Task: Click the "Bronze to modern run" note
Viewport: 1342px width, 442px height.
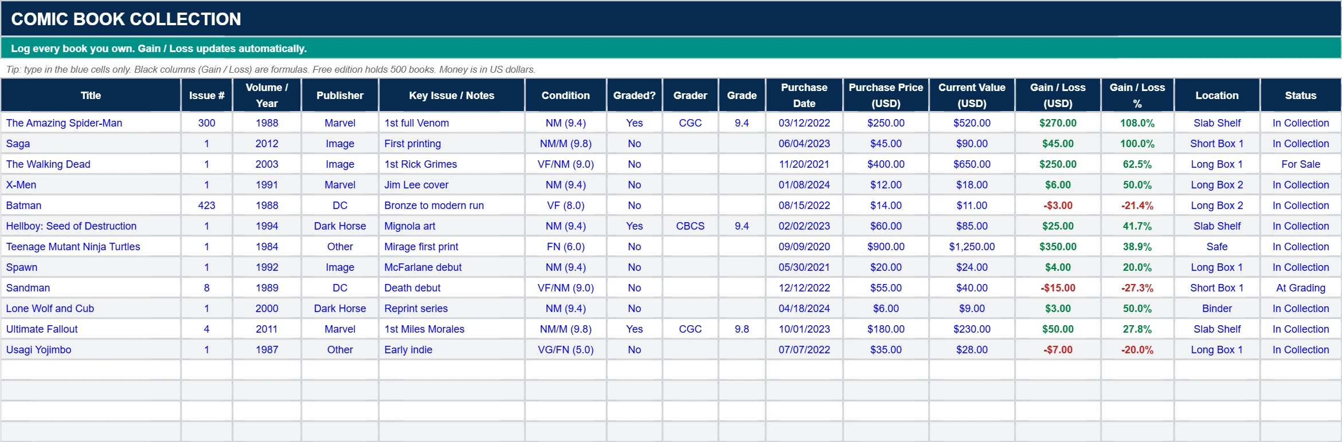Action: [x=452, y=206]
